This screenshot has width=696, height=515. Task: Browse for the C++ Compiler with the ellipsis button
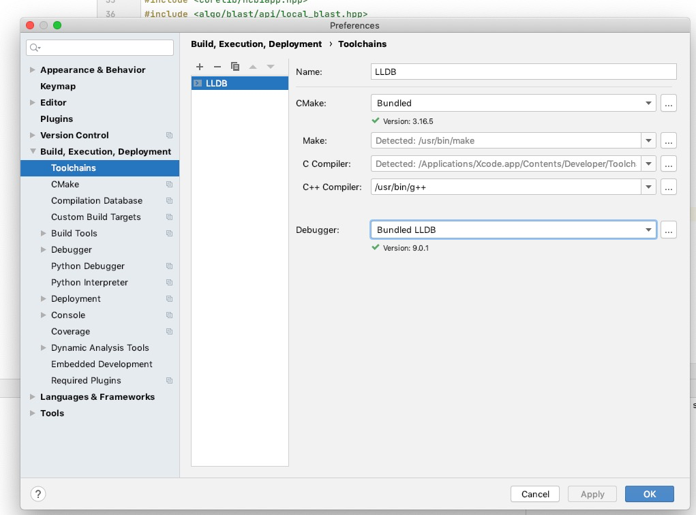[669, 187]
